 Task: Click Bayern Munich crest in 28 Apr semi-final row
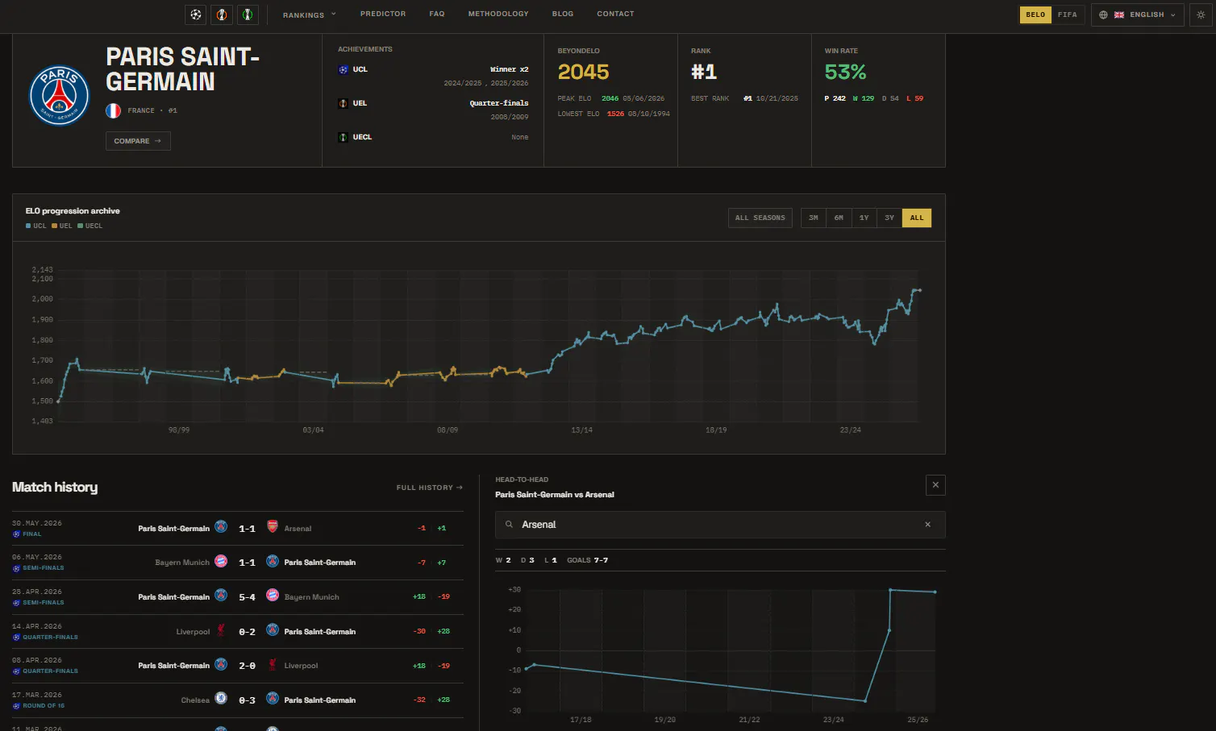[x=273, y=596]
